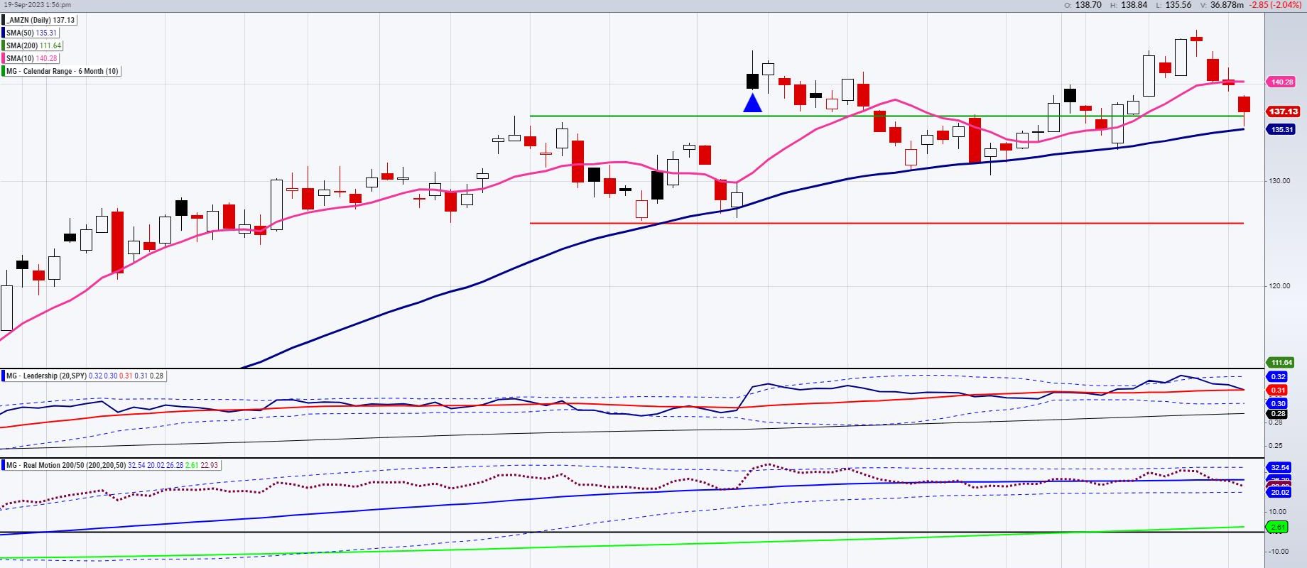Screen dimensions: 1307x568
Task: Click the navy swatch next to SMA(50)
Action: [x=4, y=33]
